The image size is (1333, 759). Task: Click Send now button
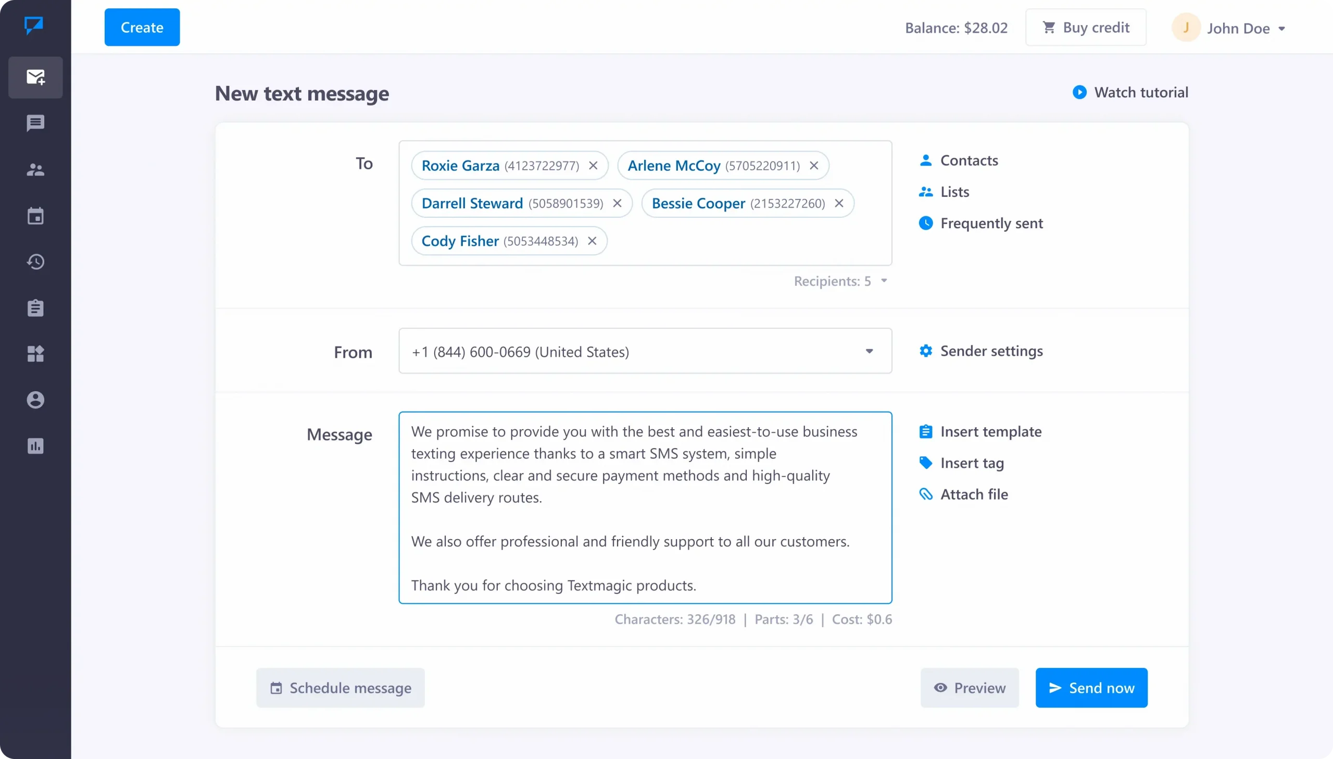click(x=1091, y=688)
